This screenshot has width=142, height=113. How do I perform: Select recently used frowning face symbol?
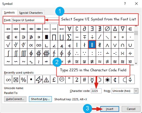point(62,80)
